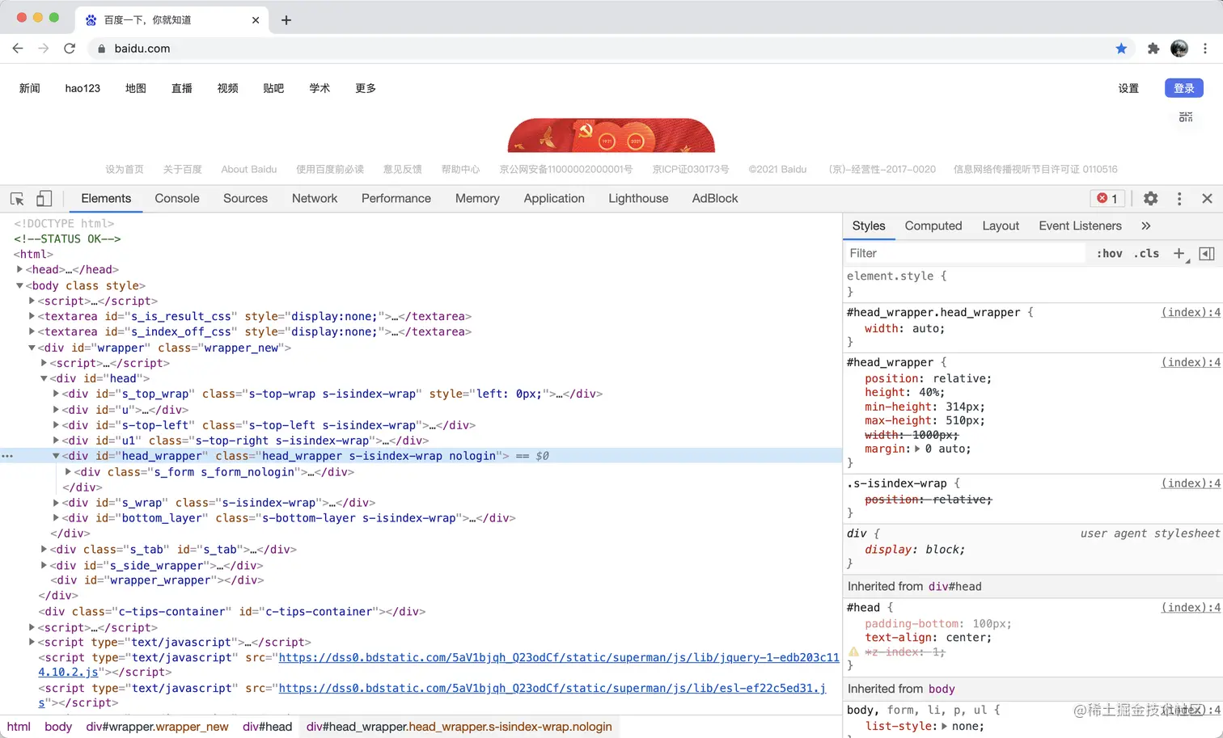Viewport: 1223px width, 738px height.
Task: Open the 新闻 news link
Action: coord(30,88)
